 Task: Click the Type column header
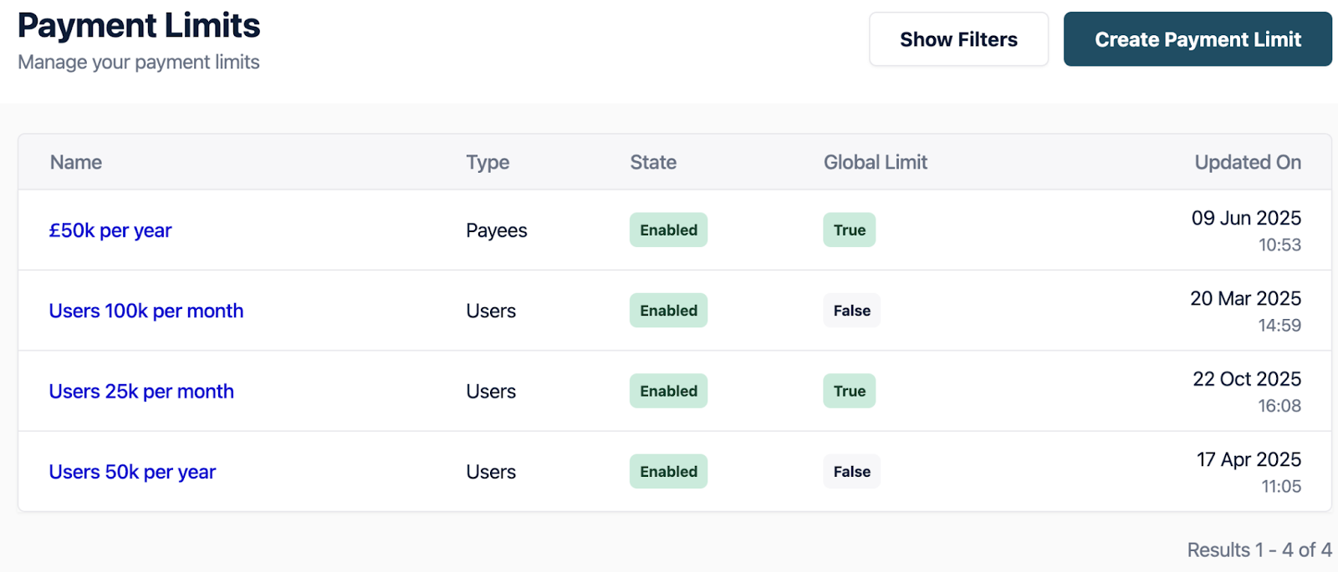[488, 163]
